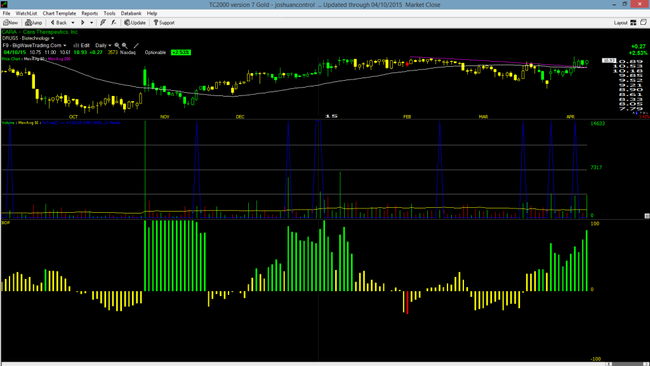Click the horizontal scrollbar at the bottom right
The width and height of the screenshot is (650, 366).
tap(627, 364)
